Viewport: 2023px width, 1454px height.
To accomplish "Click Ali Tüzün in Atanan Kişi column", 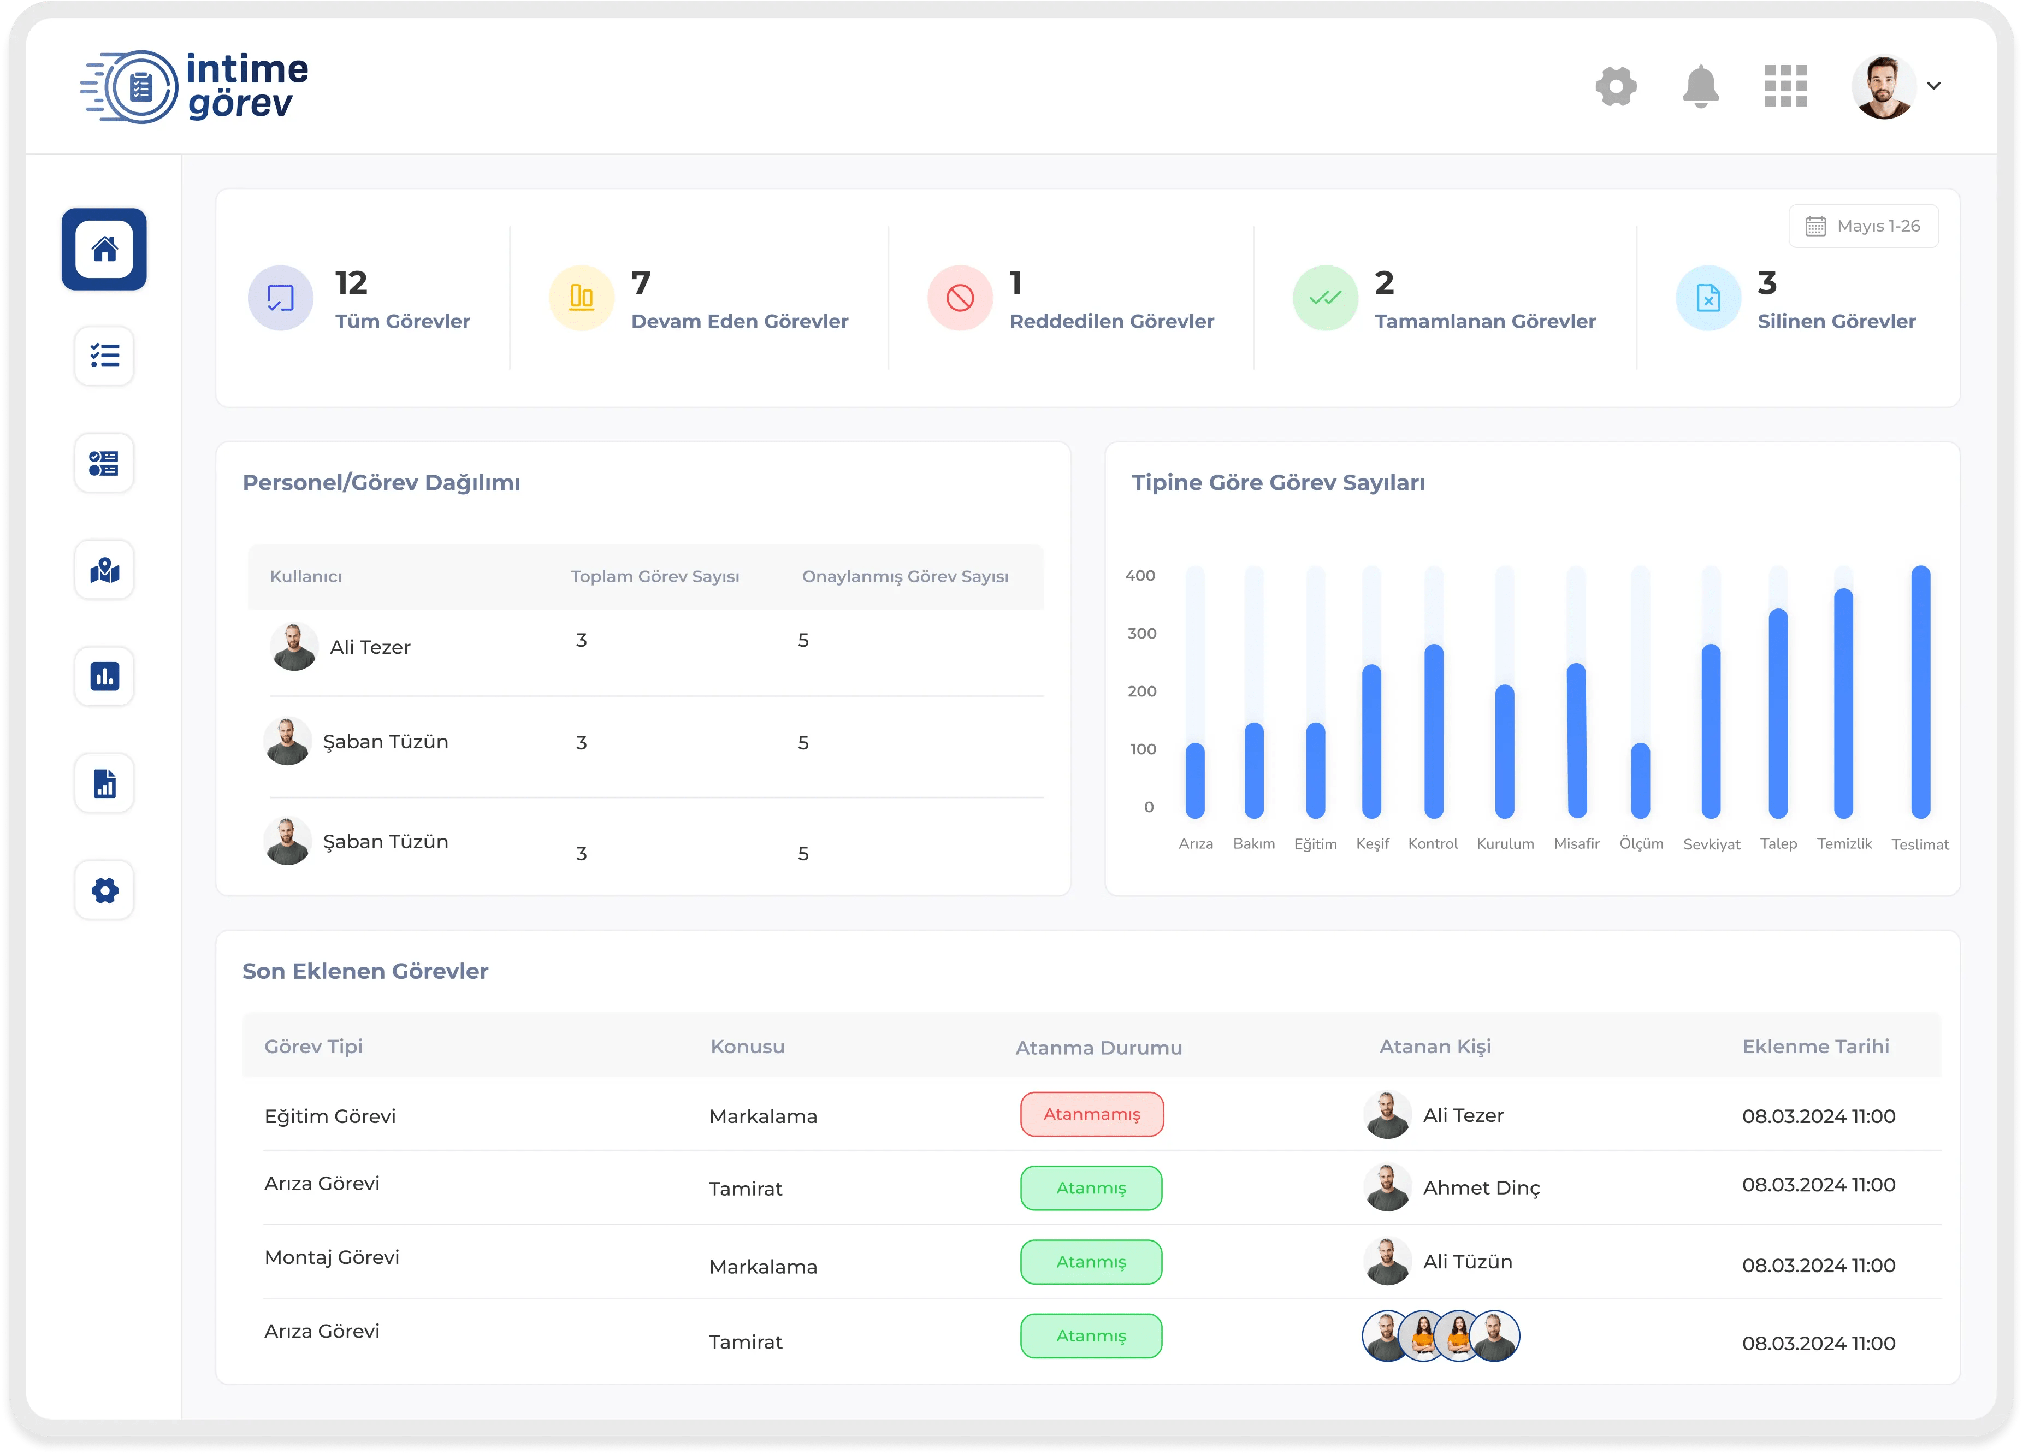I will click(1468, 1262).
